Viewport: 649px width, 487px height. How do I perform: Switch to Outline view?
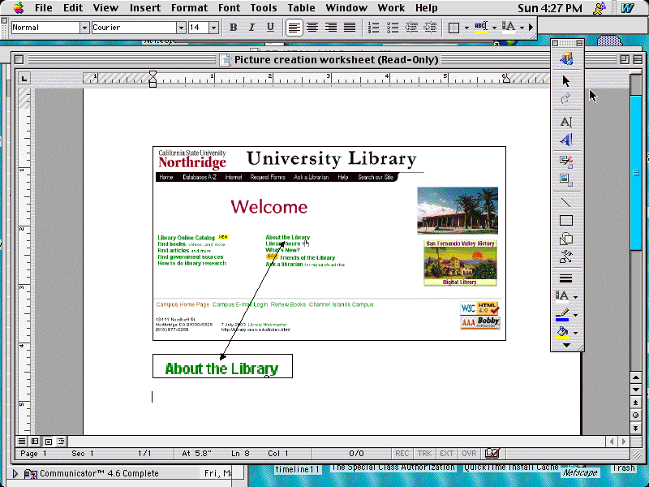point(61,442)
